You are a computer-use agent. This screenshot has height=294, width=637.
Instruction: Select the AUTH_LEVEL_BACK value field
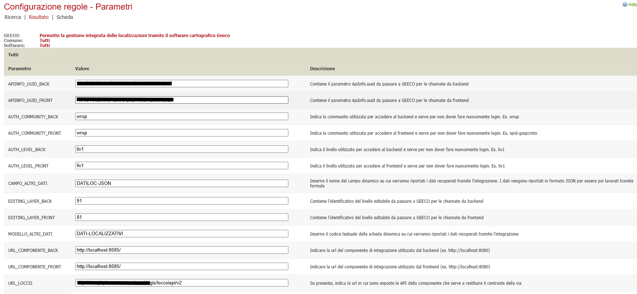(x=182, y=149)
